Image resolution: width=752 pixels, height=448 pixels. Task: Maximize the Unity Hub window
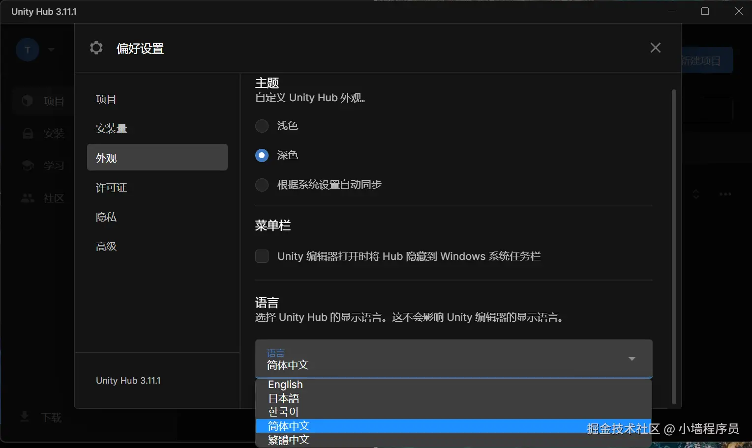tap(705, 11)
